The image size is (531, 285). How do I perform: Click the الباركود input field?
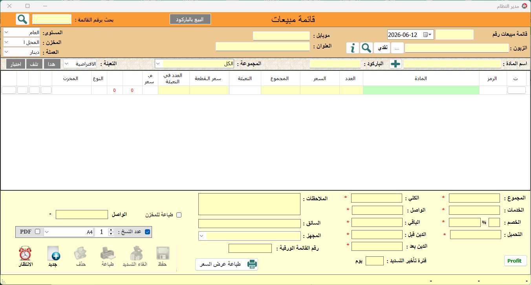(335, 64)
